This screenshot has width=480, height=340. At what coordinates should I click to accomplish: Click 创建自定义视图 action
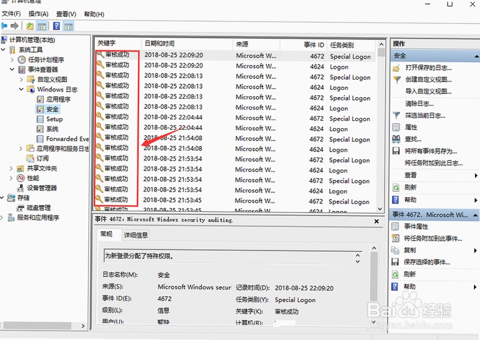[428, 80]
